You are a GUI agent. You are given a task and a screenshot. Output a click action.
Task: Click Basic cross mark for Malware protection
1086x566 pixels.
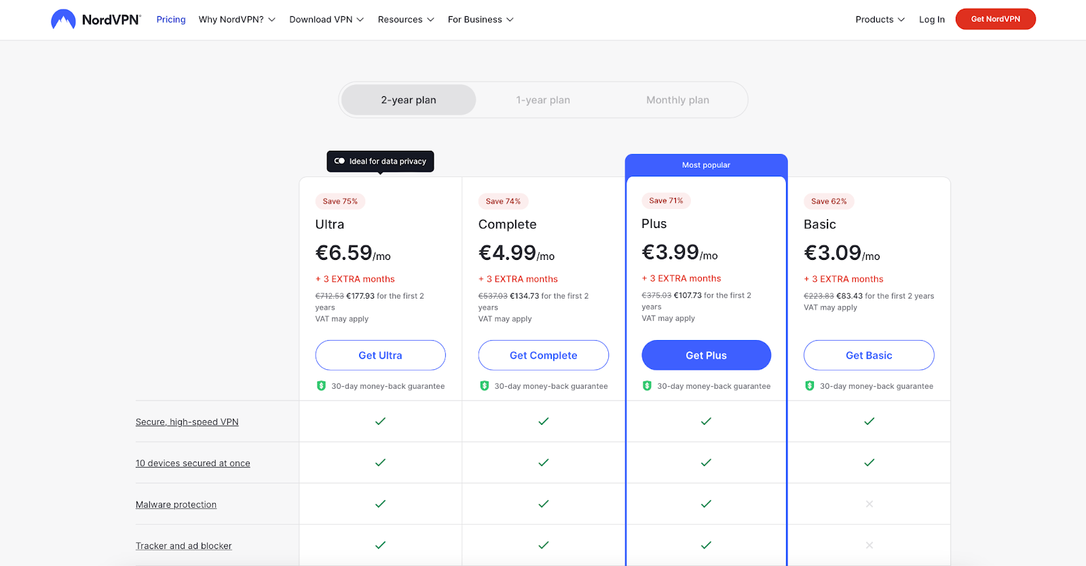[x=869, y=504]
